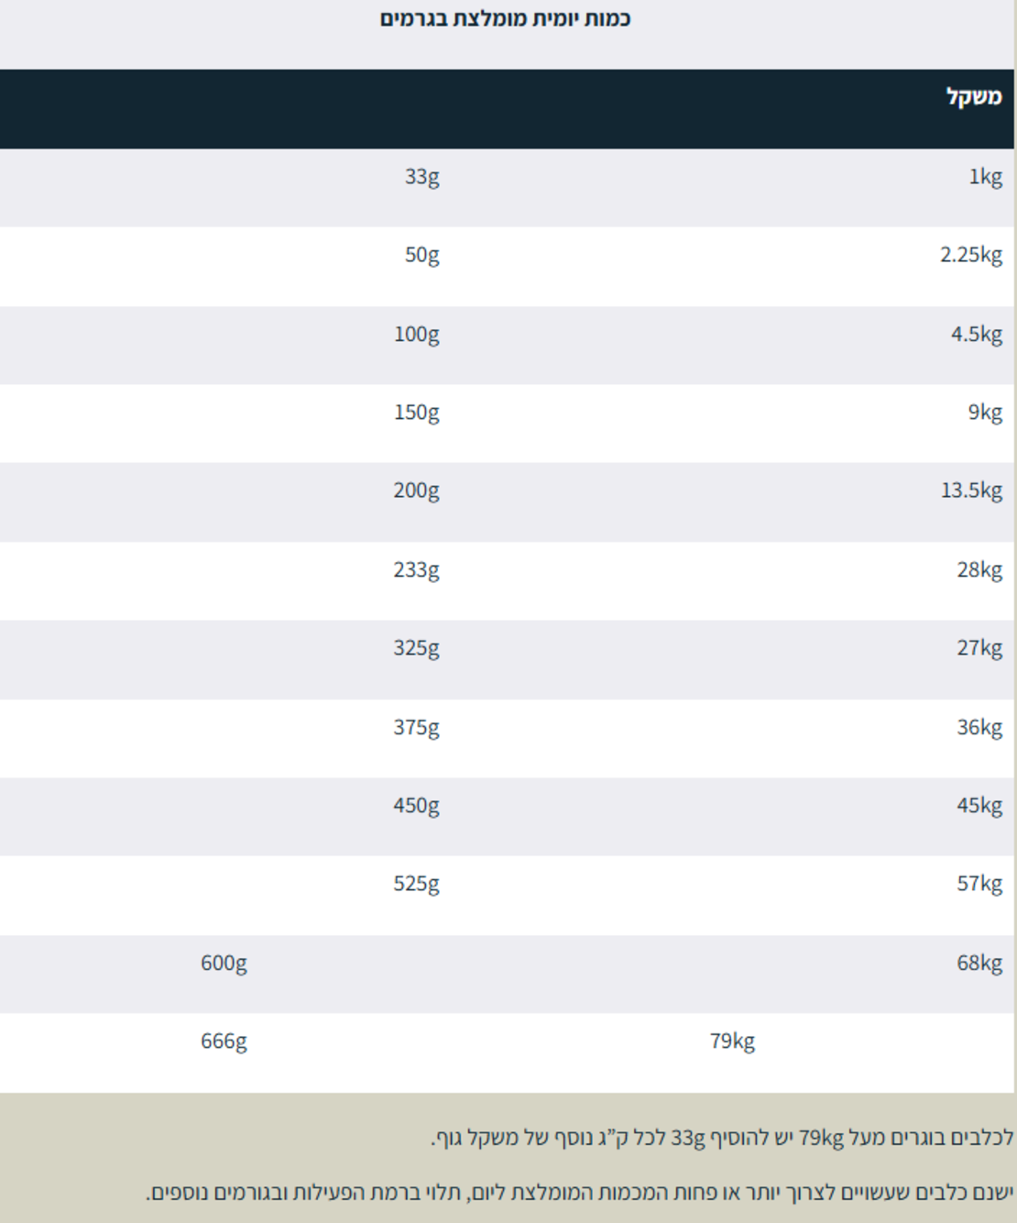Select the 68kg weight cell
Image resolution: width=1017 pixels, height=1223 pixels.
click(980, 964)
